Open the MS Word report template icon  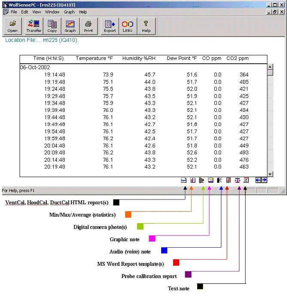click(229, 180)
